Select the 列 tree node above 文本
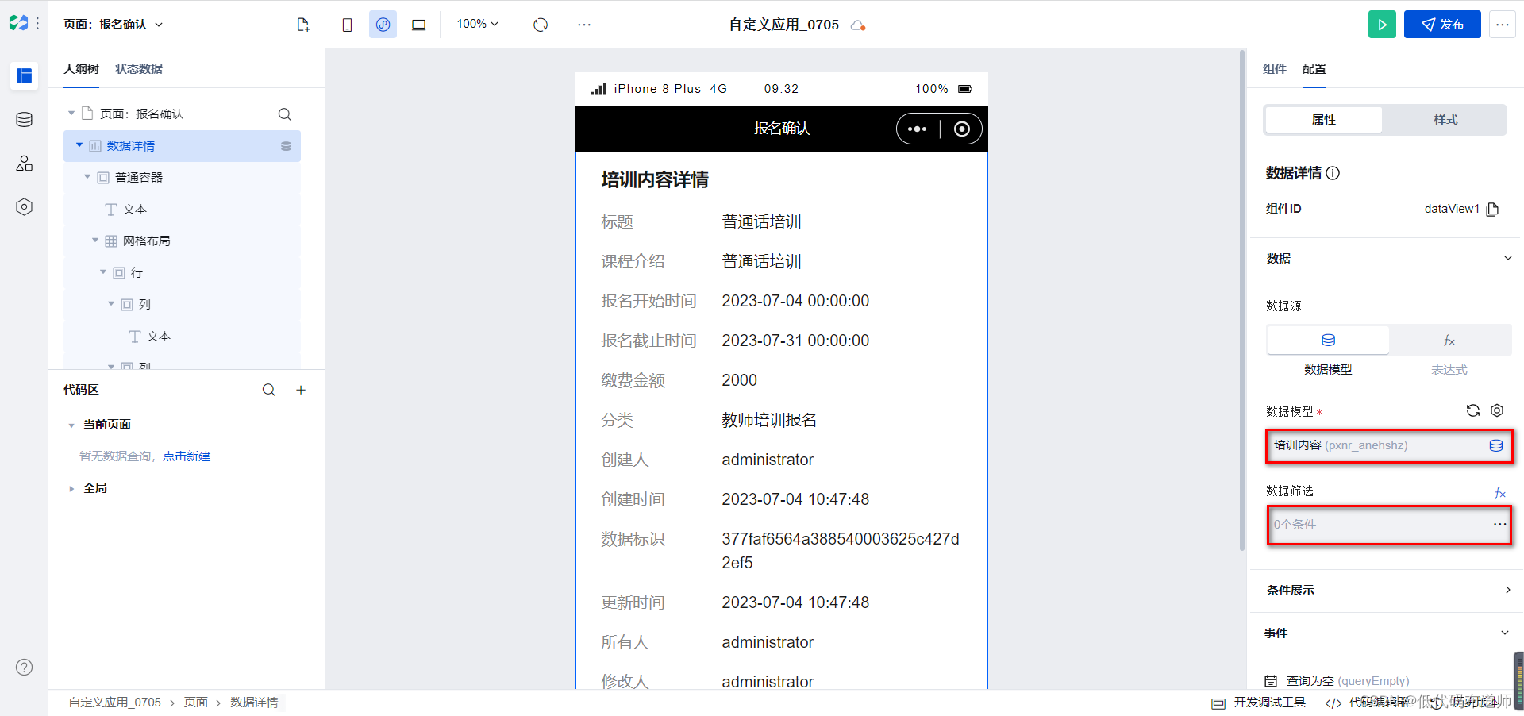 tap(144, 305)
